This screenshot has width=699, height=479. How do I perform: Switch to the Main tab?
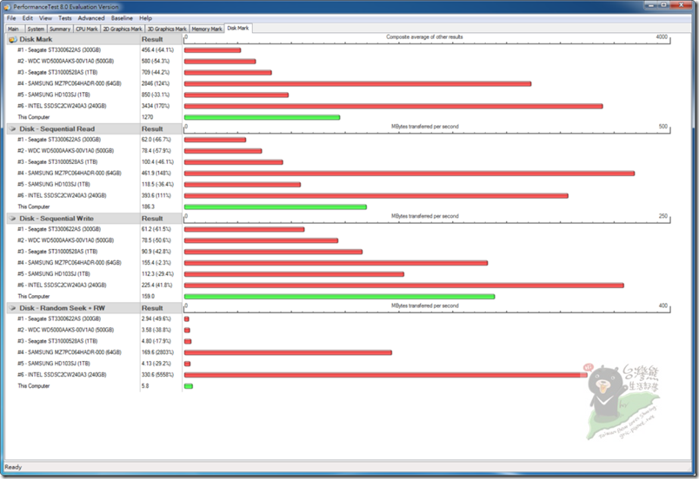13,29
